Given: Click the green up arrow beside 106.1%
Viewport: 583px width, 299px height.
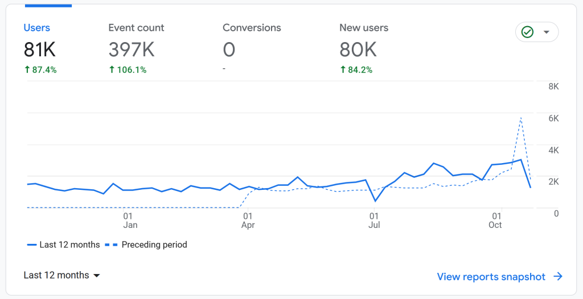Looking at the screenshot, I should click(x=112, y=70).
